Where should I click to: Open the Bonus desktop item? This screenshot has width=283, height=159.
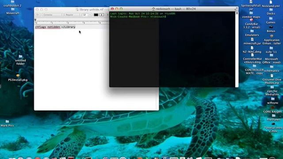coord(271,29)
